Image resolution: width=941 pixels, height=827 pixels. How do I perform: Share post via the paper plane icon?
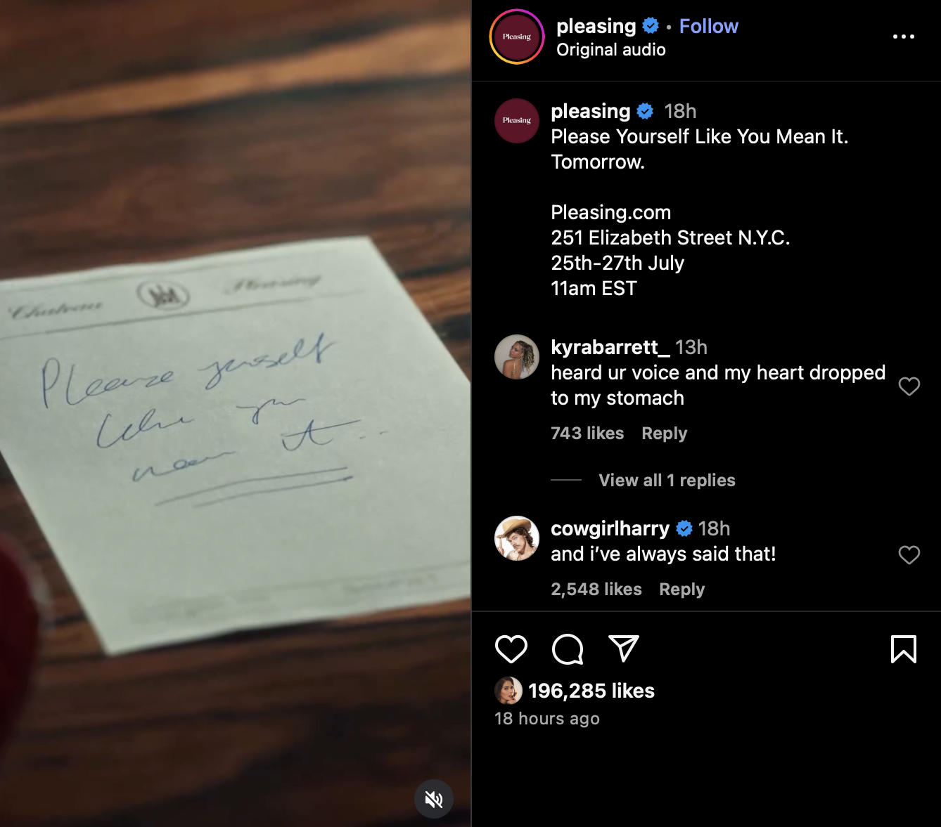[624, 649]
